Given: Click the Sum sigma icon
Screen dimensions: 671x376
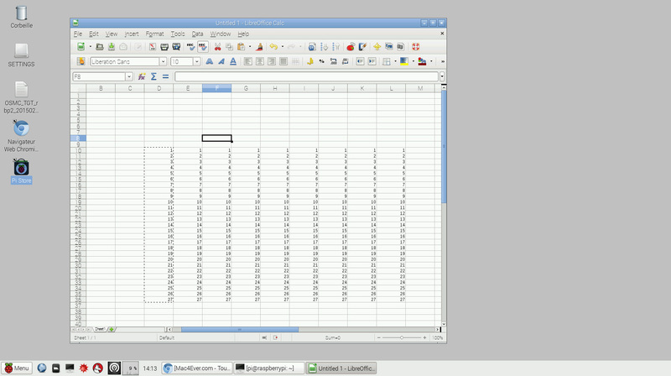Looking at the screenshot, I should point(153,76).
